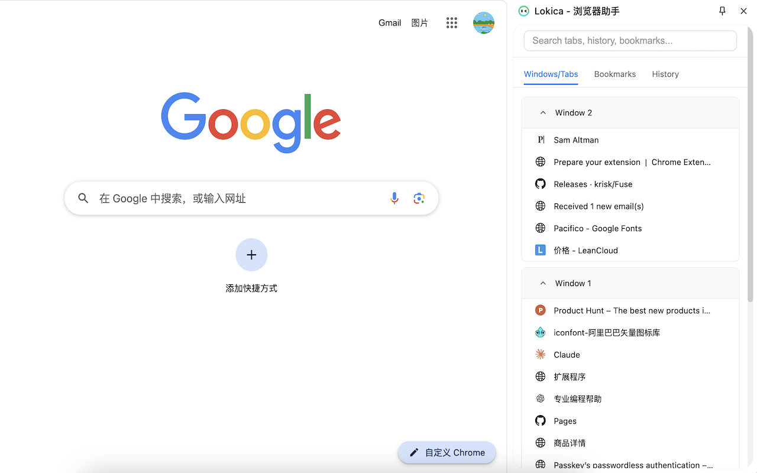
Task: Switch to the Sam Altman tab
Action: 630,140
